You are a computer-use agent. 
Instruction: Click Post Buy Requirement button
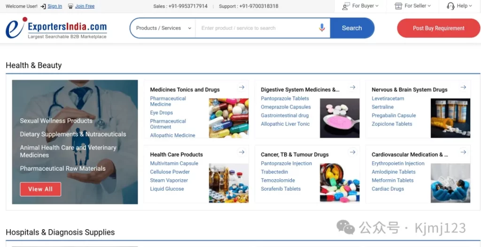438,28
